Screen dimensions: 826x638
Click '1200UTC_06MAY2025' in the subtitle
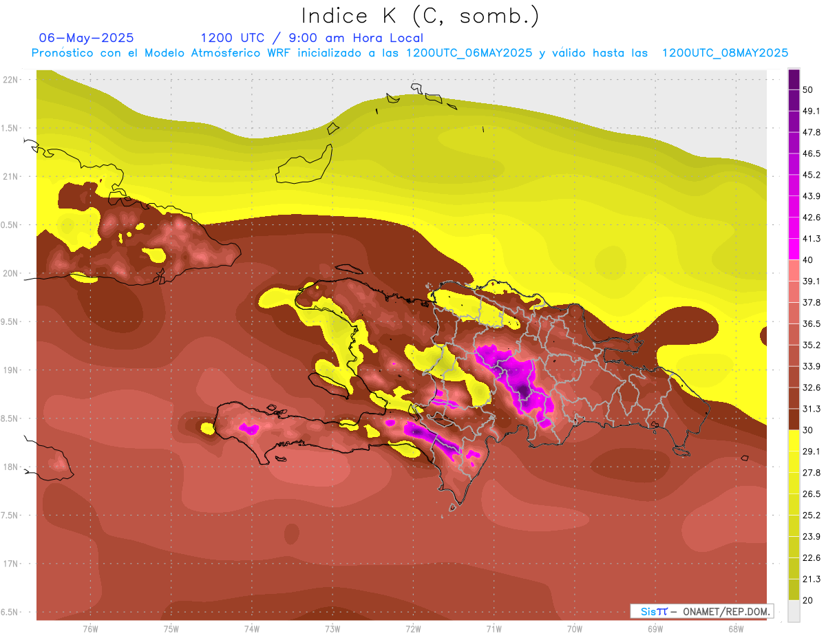click(469, 53)
